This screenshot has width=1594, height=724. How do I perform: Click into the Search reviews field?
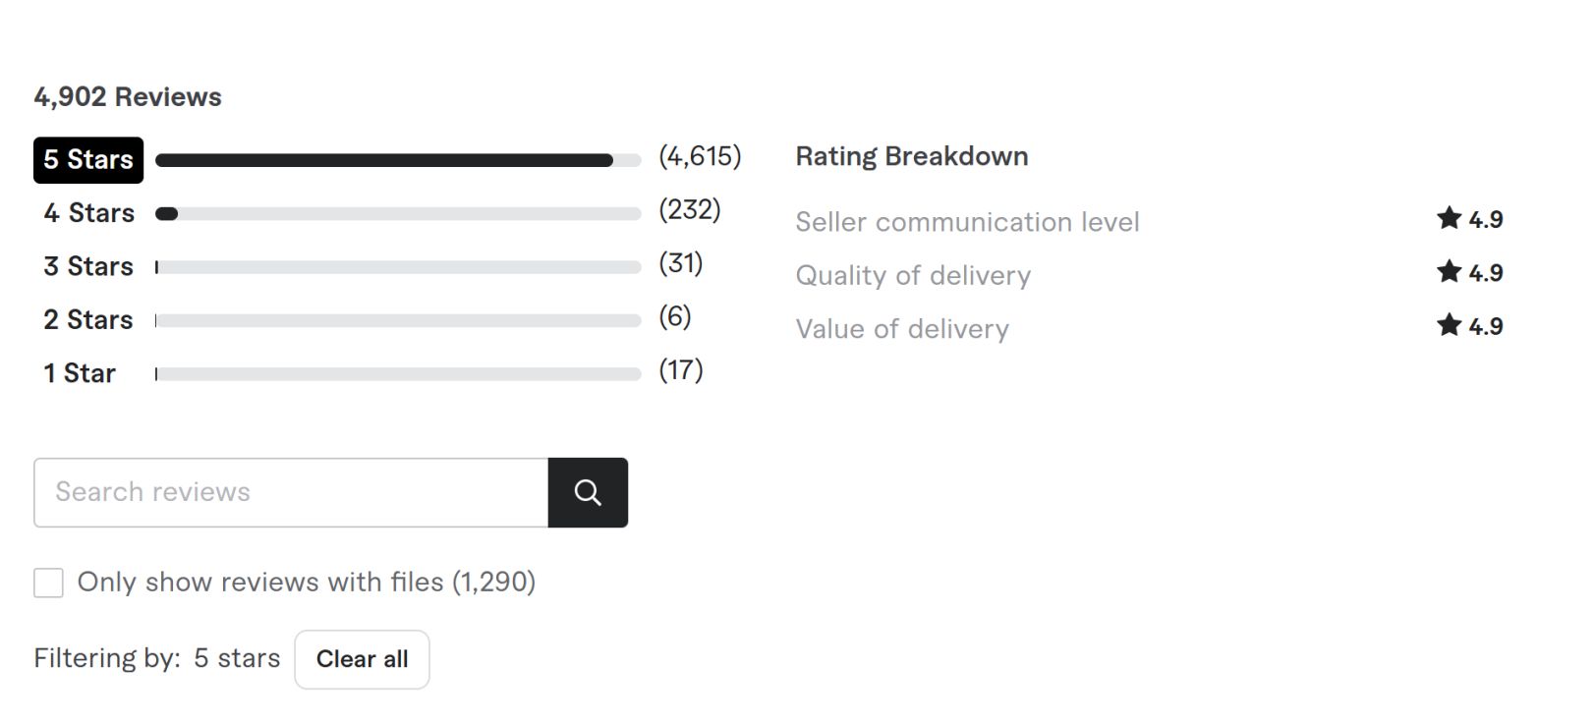click(x=291, y=492)
